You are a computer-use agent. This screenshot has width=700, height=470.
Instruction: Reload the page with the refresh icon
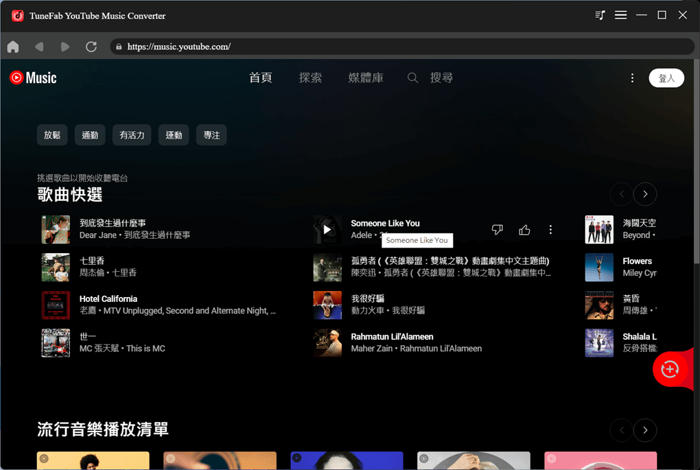[x=91, y=47]
